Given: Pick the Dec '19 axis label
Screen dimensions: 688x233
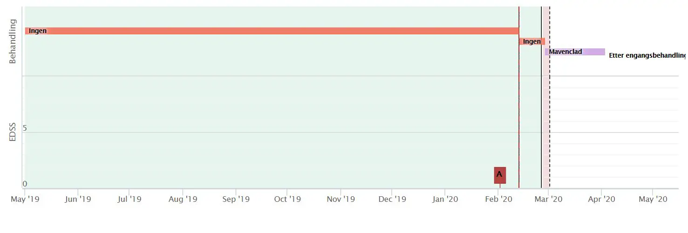Looking at the screenshot, I should point(392,200).
